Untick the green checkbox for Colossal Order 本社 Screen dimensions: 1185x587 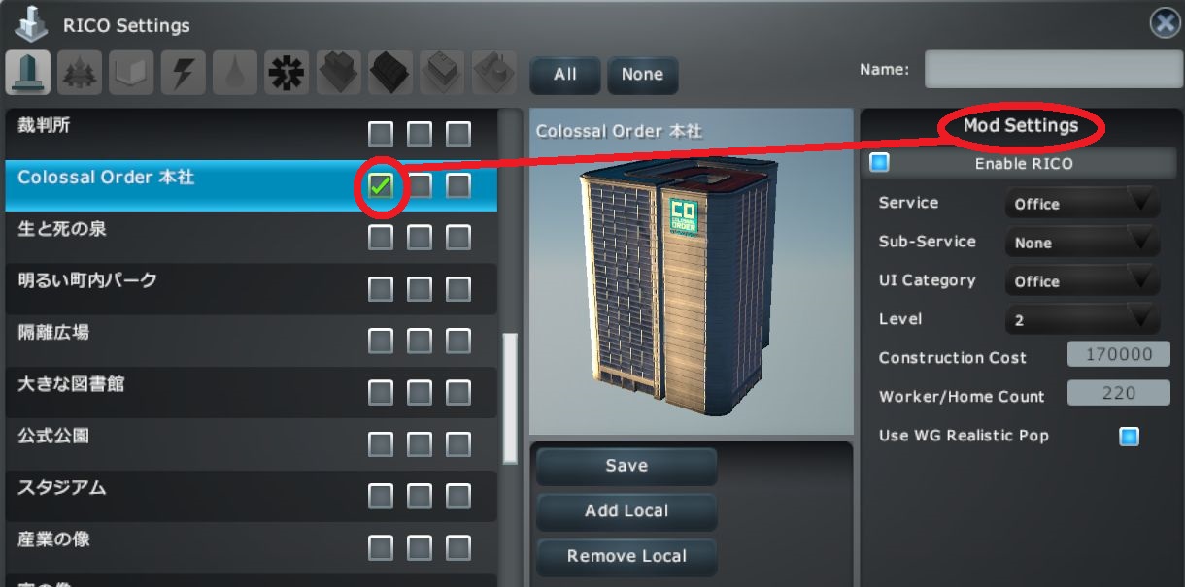381,185
